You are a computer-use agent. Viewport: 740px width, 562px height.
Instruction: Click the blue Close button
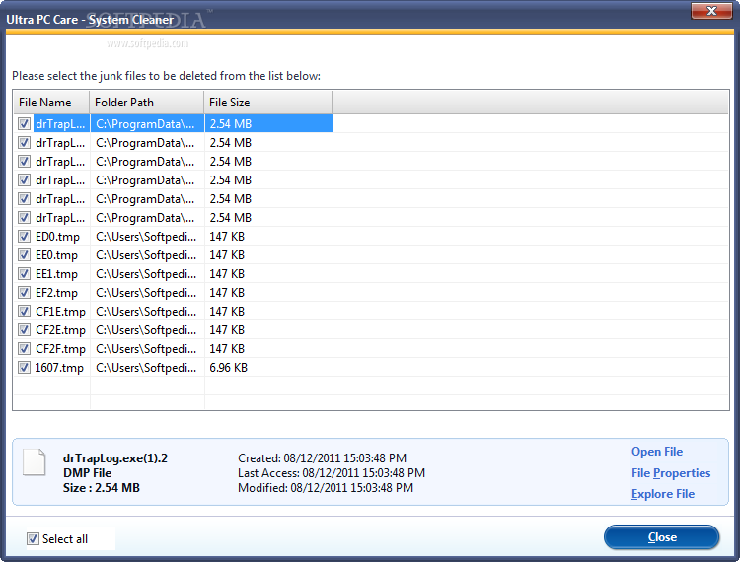662,537
